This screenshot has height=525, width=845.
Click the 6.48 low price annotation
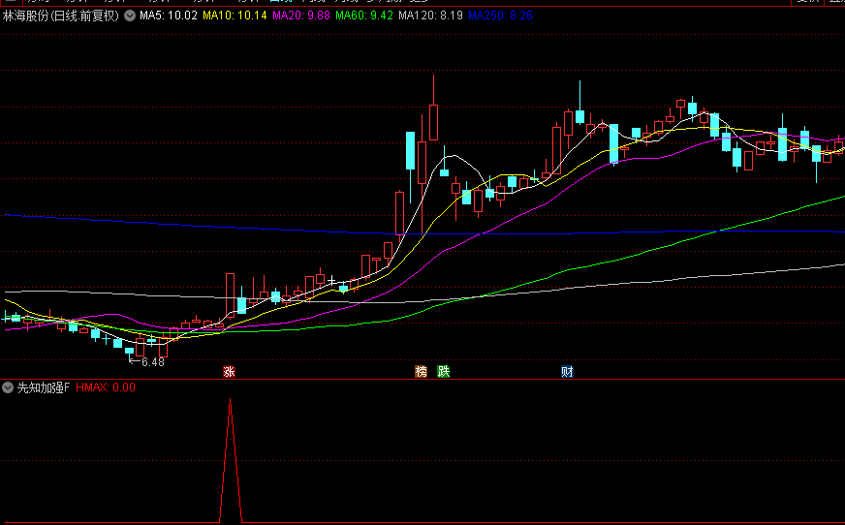pos(152,362)
